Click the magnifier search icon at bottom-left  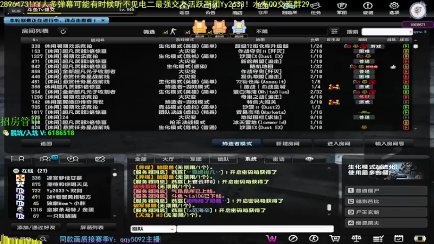[x=43, y=239]
